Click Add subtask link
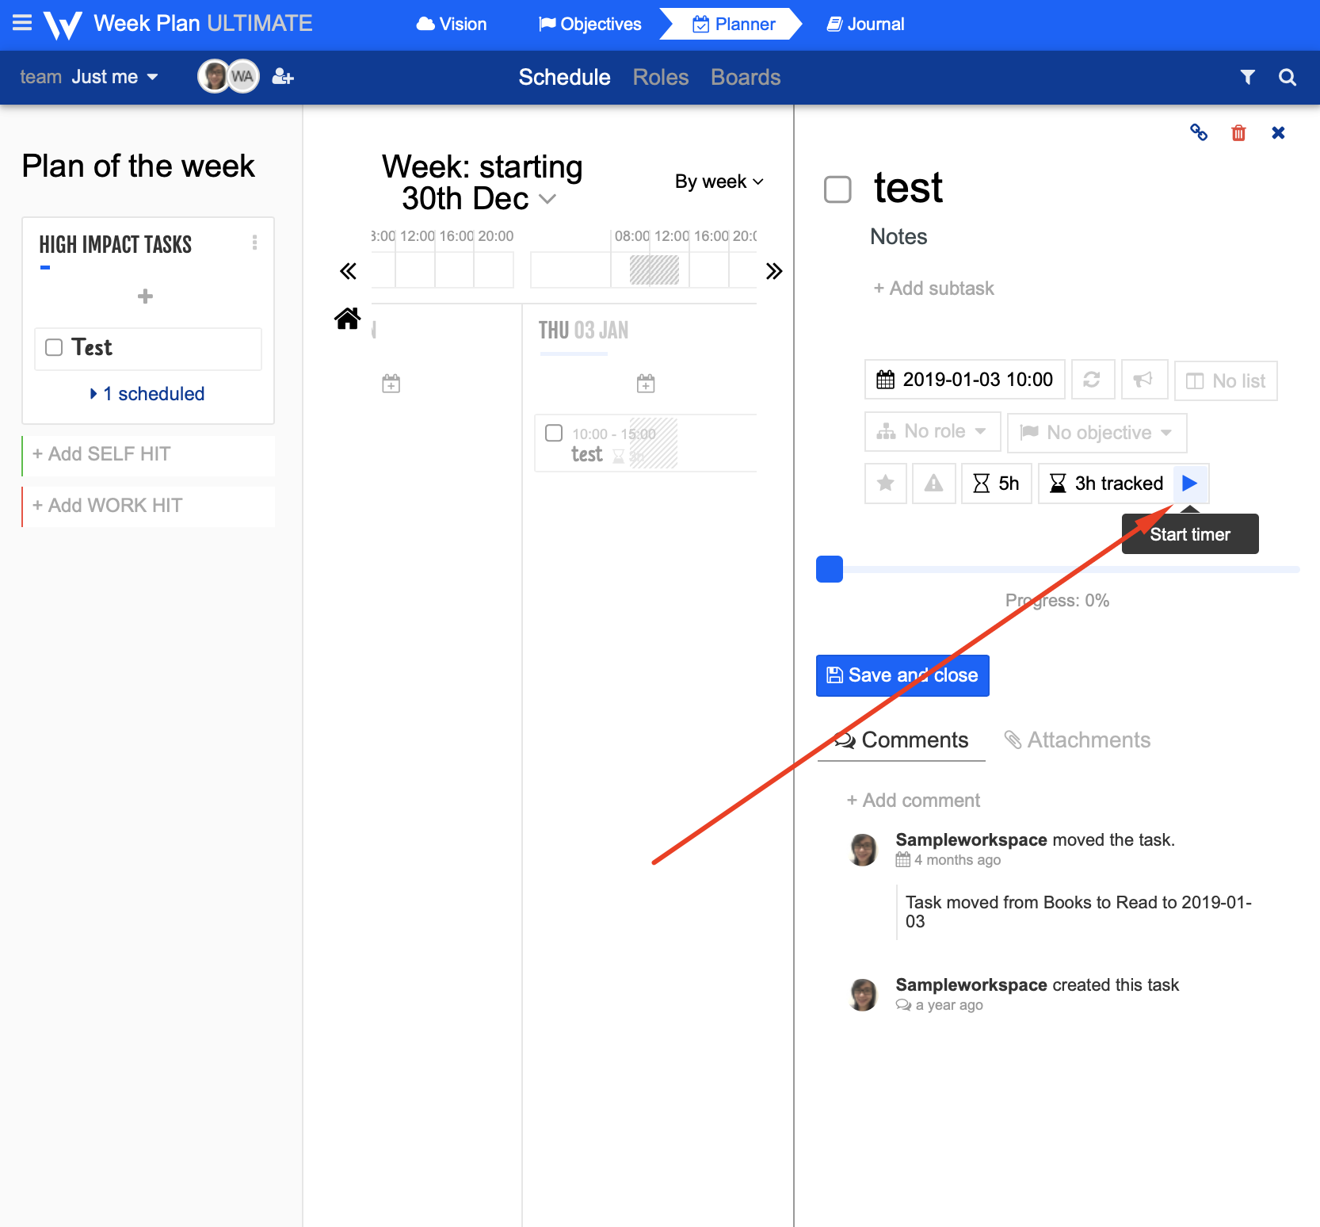This screenshot has height=1227, width=1320. click(933, 289)
